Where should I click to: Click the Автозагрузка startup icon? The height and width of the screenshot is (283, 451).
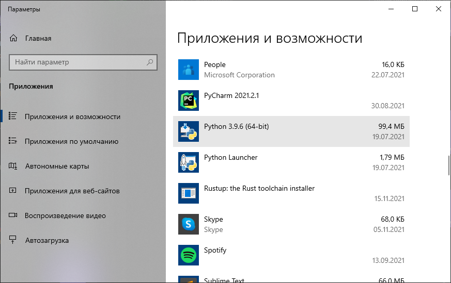[x=12, y=240]
